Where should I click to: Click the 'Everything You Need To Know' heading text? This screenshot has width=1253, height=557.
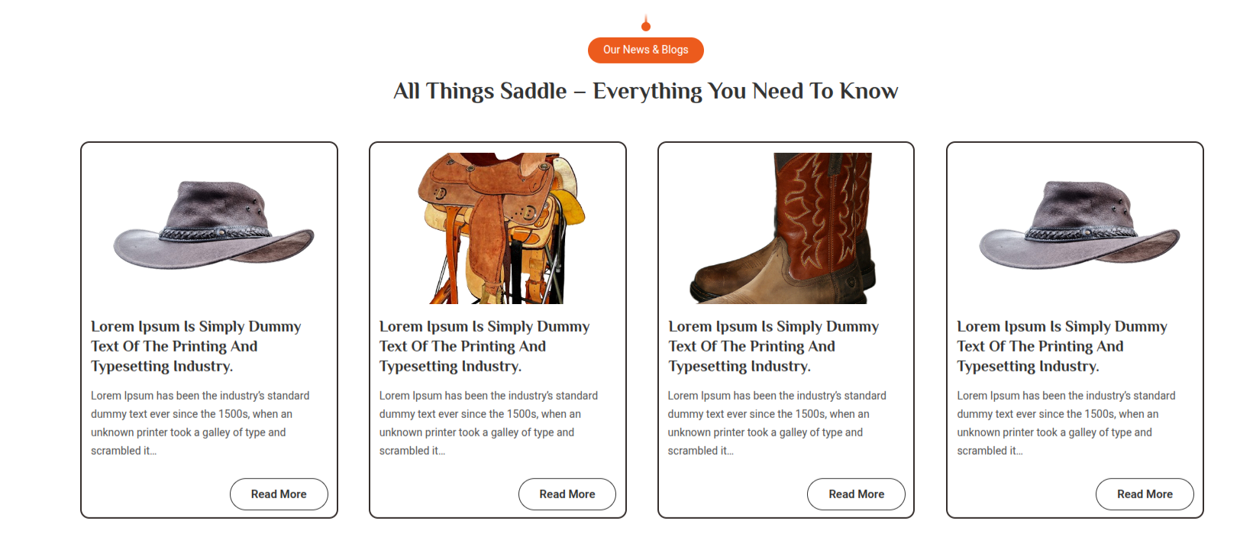point(745,91)
